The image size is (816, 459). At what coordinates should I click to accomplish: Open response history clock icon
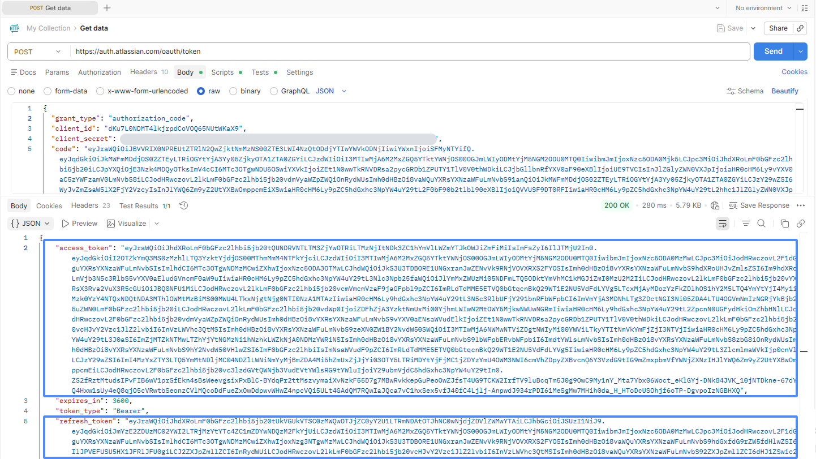point(184,205)
